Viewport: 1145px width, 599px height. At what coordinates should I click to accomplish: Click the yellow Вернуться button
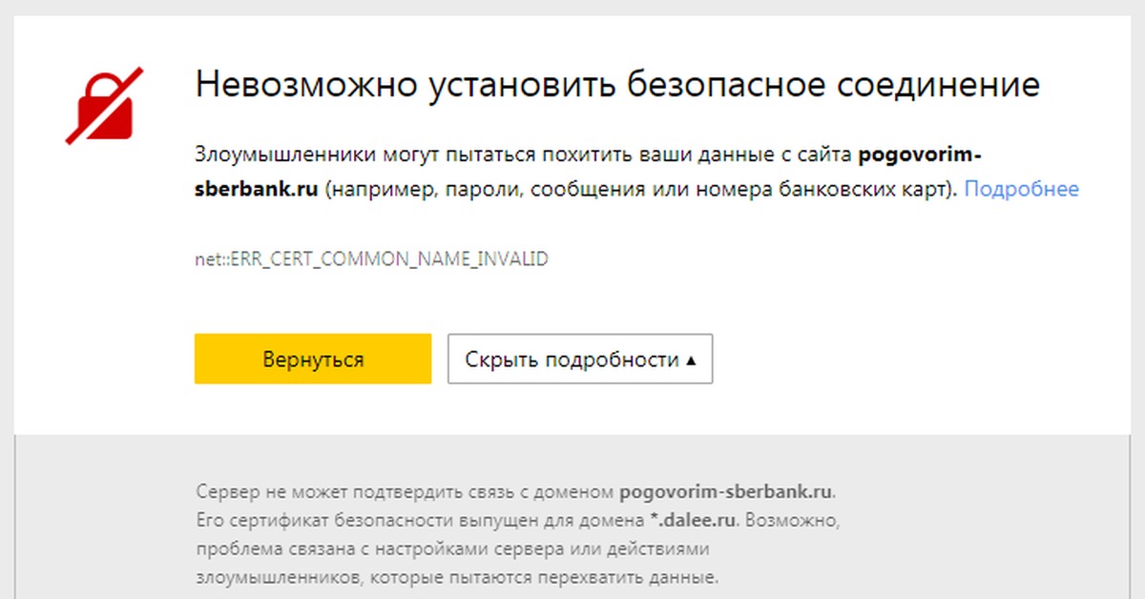click(x=313, y=359)
